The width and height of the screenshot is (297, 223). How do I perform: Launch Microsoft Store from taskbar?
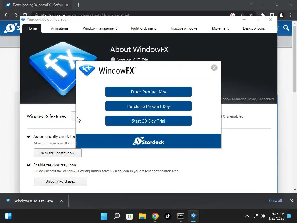[x=129, y=216]
